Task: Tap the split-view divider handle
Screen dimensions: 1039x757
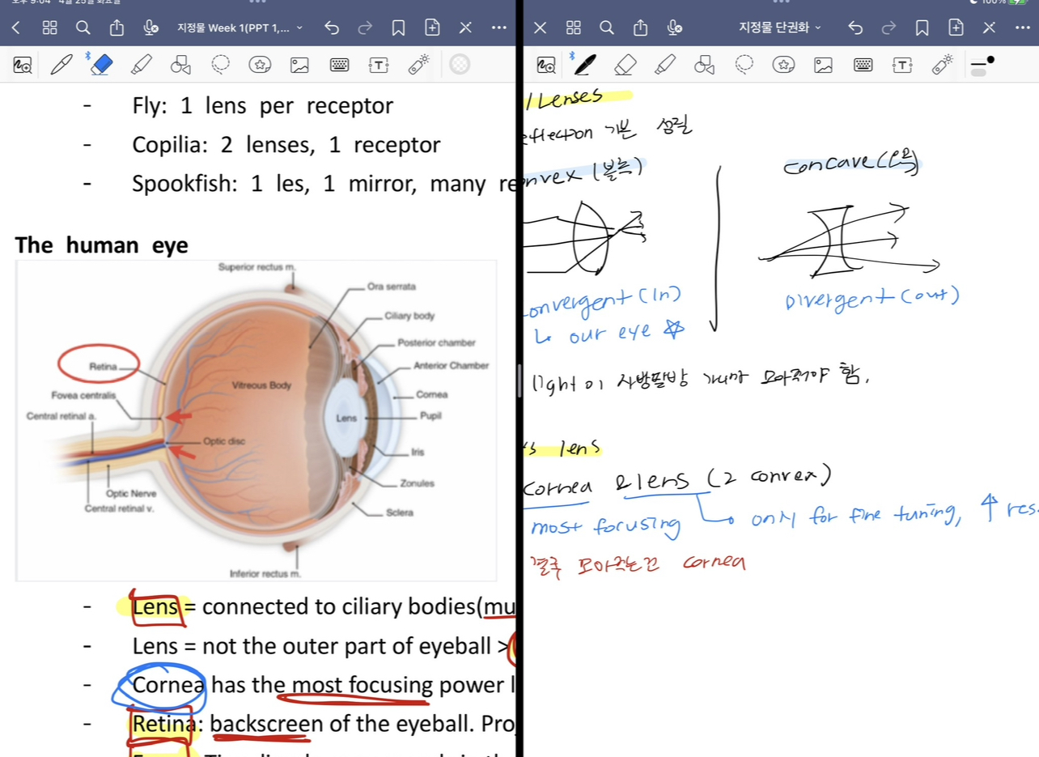Action: [x=519, y=381]
